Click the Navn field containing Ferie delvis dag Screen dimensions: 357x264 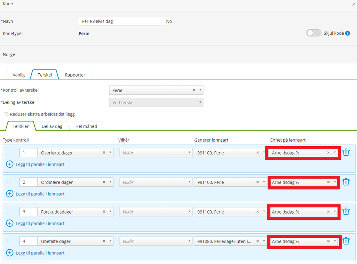point(122,21)
